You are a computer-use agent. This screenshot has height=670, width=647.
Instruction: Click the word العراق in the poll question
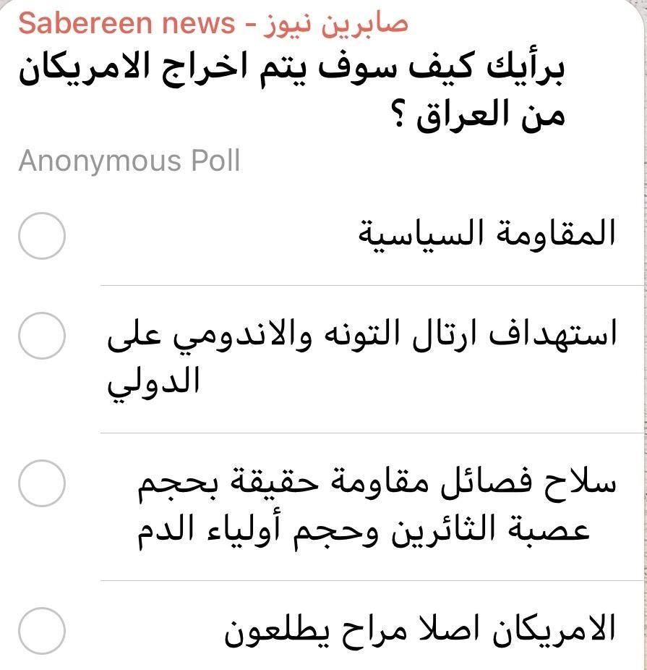pyautogui.click(x=460, y=116)
